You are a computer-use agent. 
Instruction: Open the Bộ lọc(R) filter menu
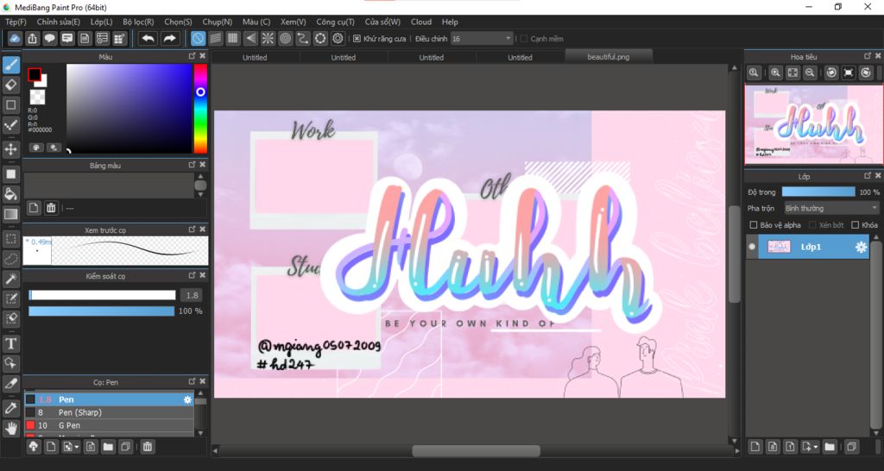pos(138,22)
